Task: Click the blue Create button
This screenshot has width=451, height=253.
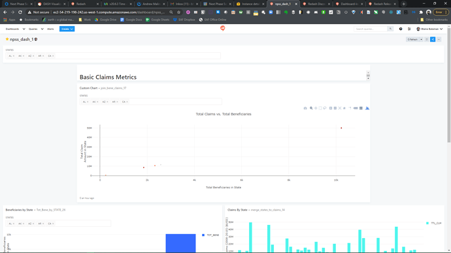Action: (x=67, y=29)
